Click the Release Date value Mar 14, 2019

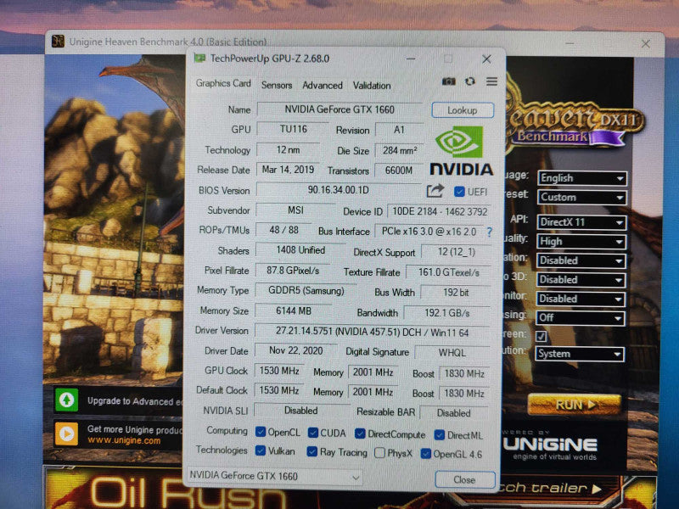point(288,169)
